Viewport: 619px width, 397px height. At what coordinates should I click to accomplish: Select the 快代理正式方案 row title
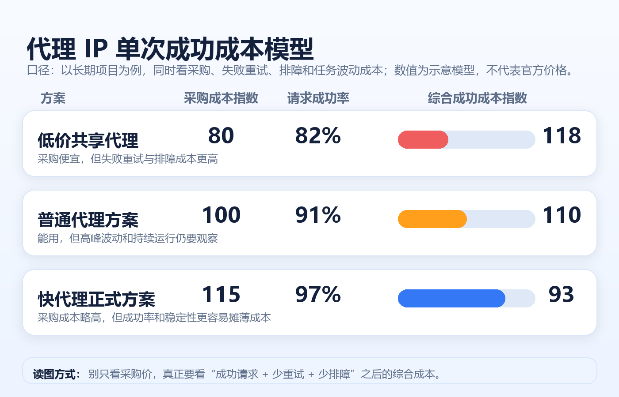pos(96,300)
